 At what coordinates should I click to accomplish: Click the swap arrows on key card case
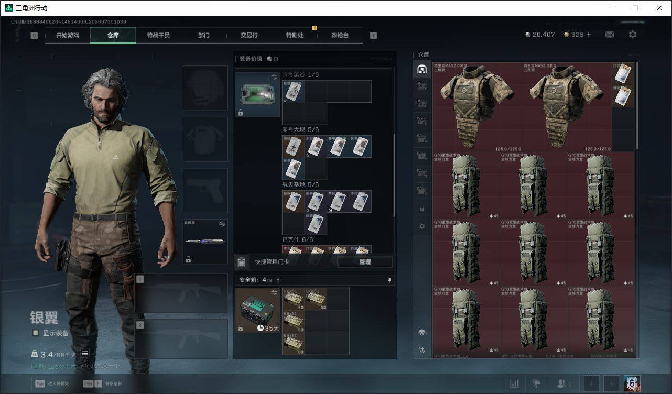pyautogui.click(x=274, y=77)
